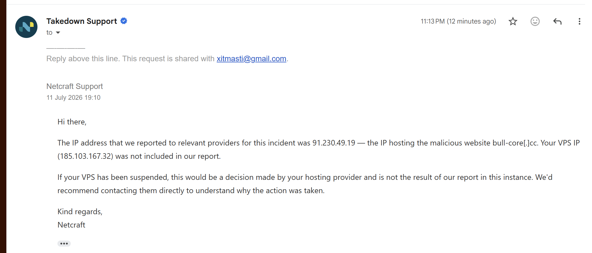Viewport: 592px width, 253px height.
Task: Click the IP address 91.230.49.19 text
Action: [334, 143]
